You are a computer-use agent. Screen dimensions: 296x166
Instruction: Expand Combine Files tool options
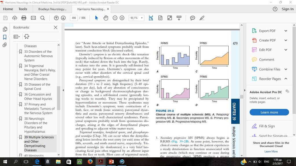[x=286, y=69]
